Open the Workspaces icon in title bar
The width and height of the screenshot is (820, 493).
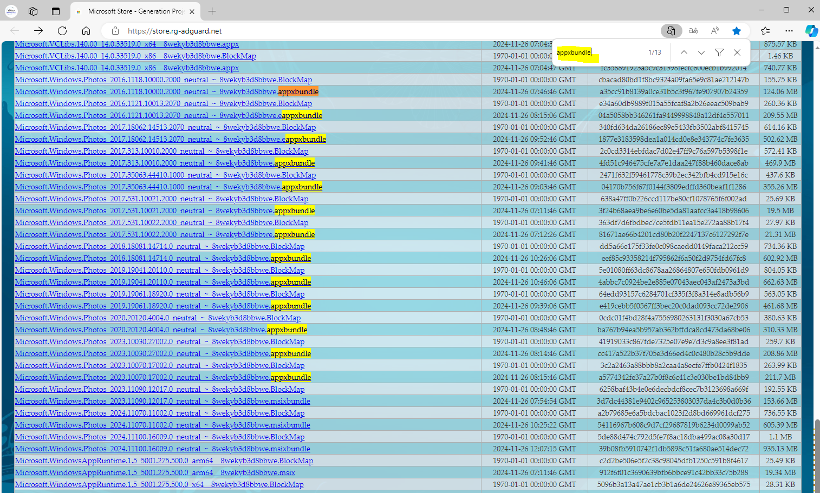[33, 11]
